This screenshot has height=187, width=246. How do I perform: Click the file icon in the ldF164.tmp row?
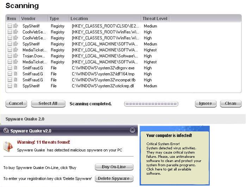[x=16, y=74]
